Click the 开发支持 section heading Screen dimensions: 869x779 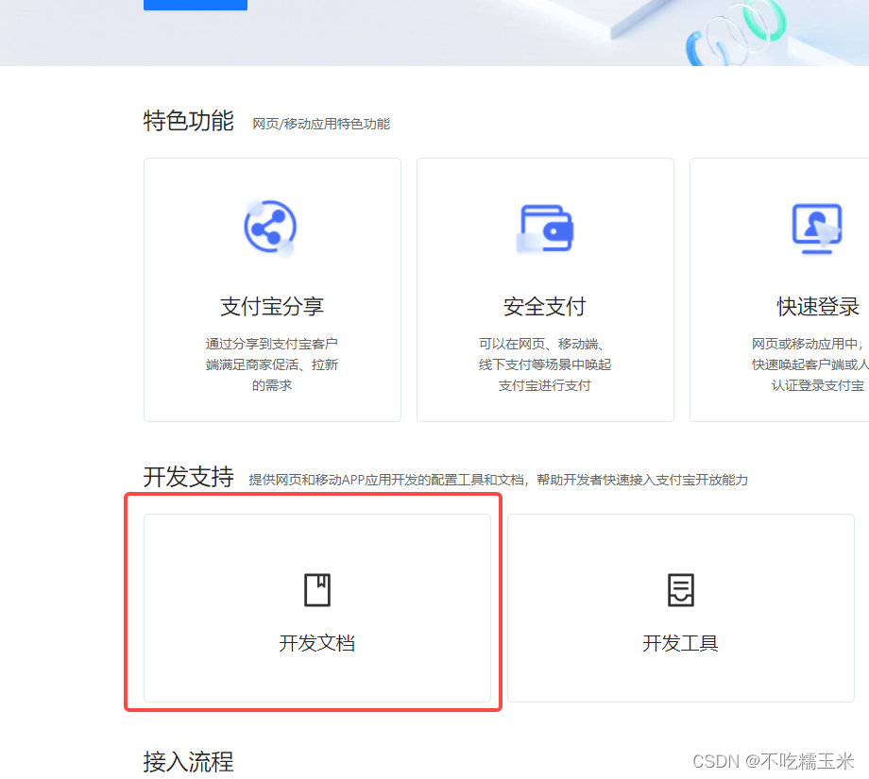point(188,477)
